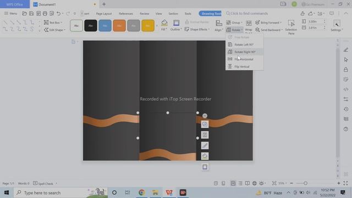Click the 'Click to find commands' search box
Image resolution: width=352 pixels, height=198 pixels.
coord(247,13)
